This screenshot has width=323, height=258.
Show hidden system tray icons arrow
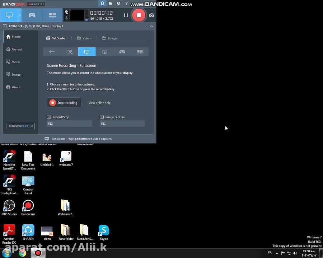pos(277,253)
